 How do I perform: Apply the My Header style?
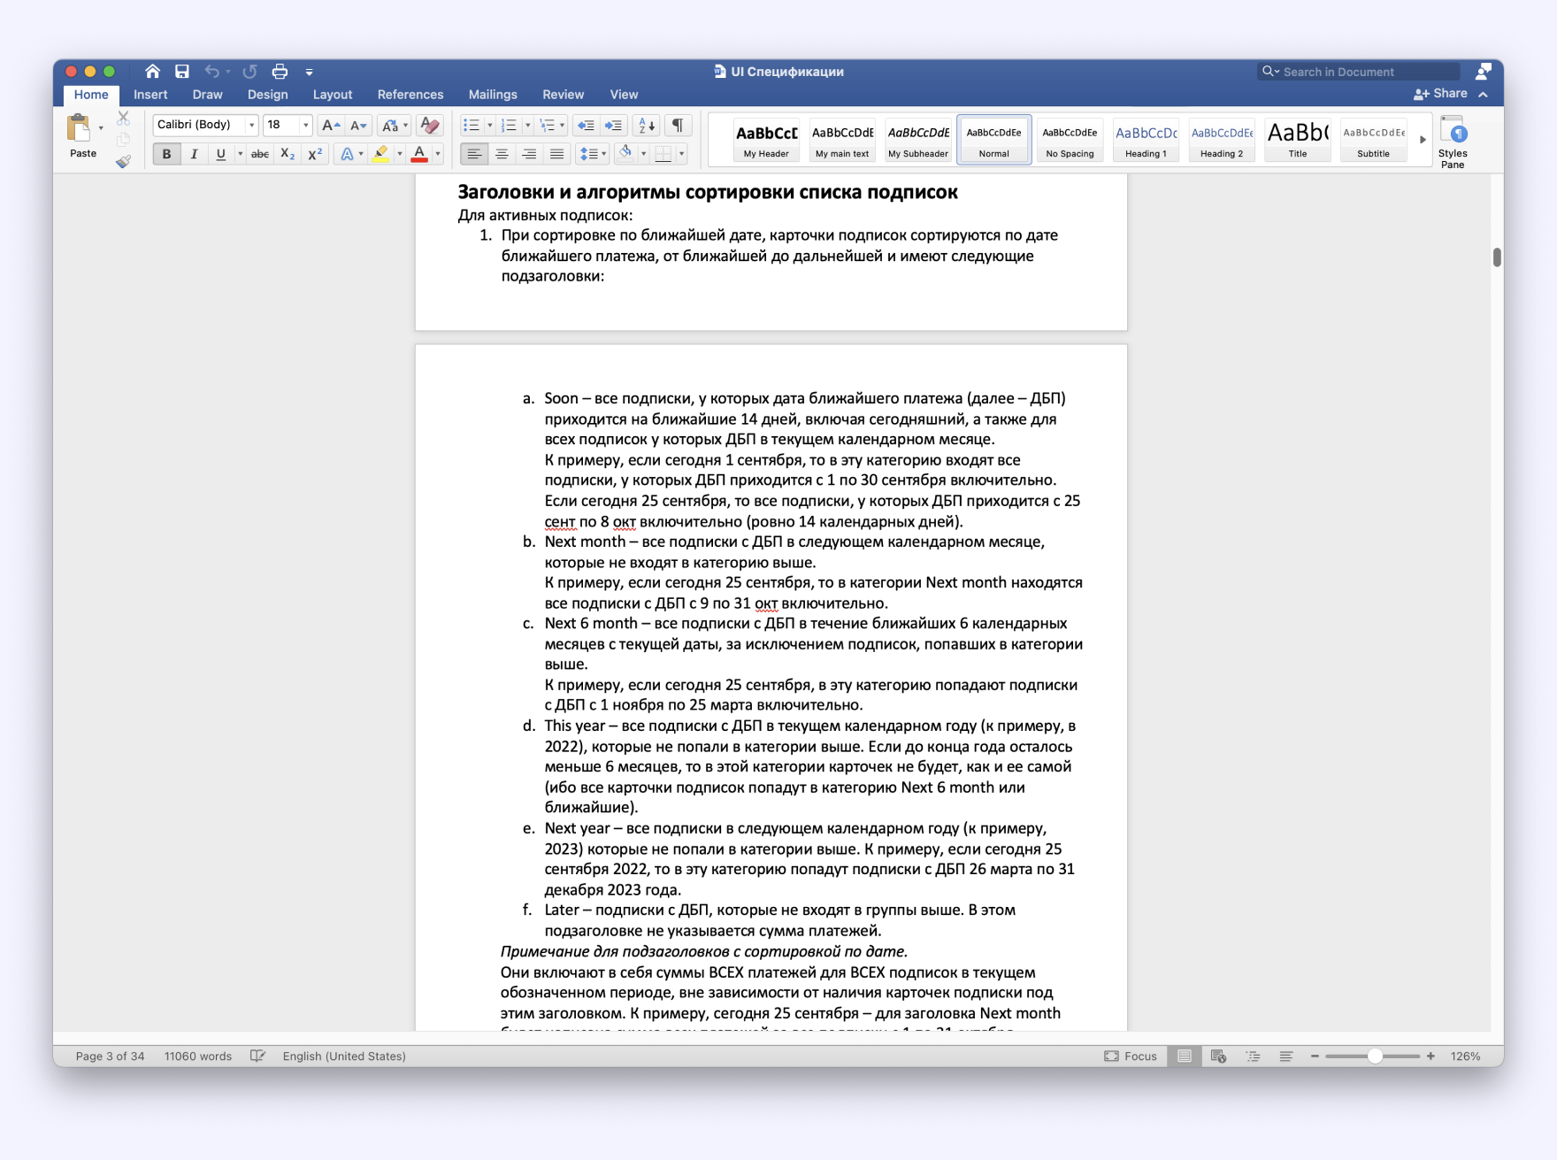point(766,140)
